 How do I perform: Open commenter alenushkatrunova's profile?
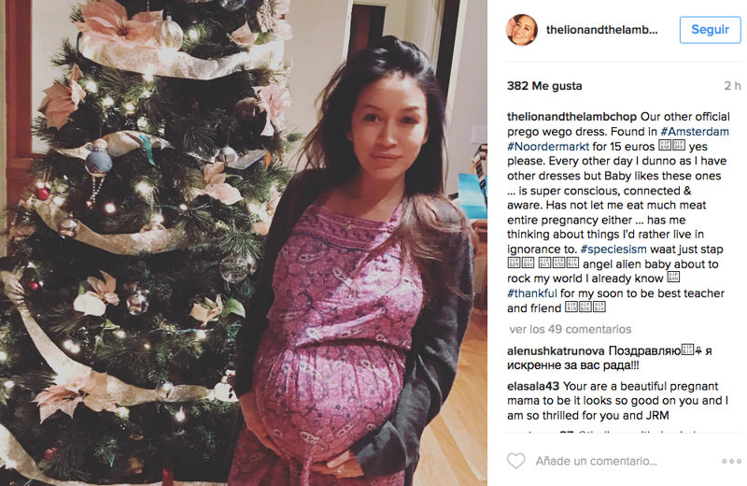tap(556, 351)
